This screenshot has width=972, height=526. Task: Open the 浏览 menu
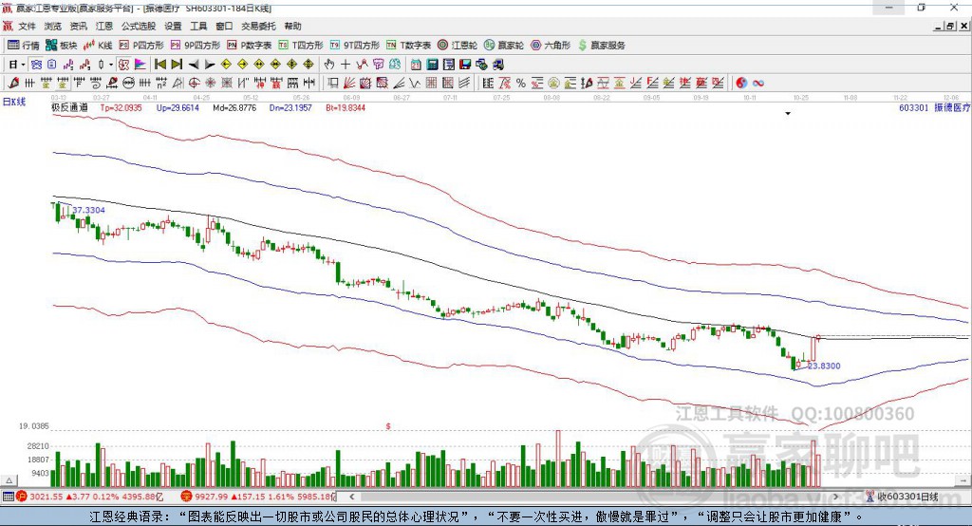pyautogui.click(x=53, y=26)
